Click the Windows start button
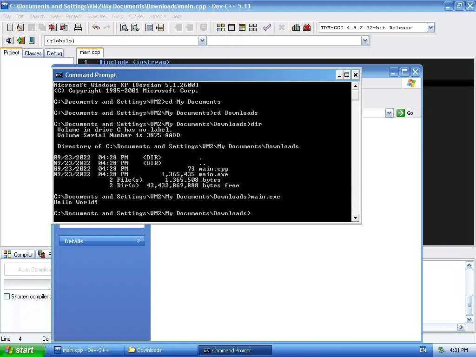The width and height of the screenshot is (476, 357). tap(22, 350)
